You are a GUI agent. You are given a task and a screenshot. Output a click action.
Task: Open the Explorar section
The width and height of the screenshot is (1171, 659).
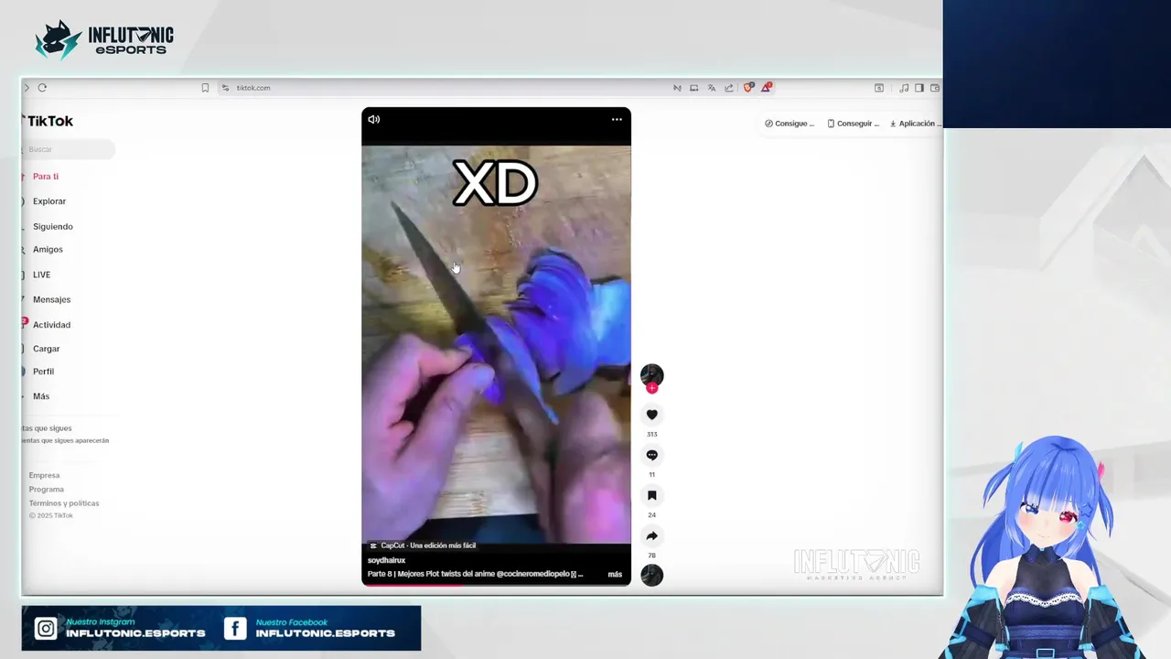click(49, 201)
